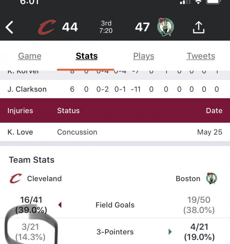Tap the Celtics logo beside score 47
This screenshot has width=230, height=244.
166,27
